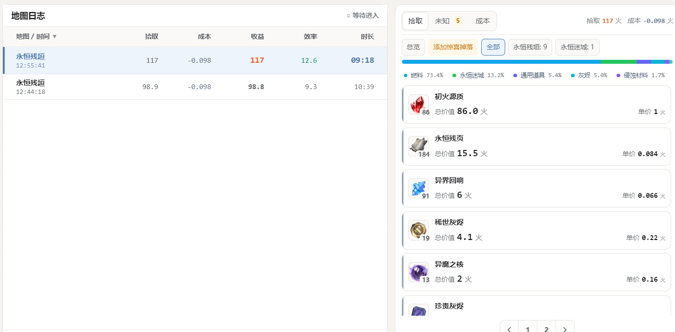This screenshot has height=332, width=675.
Task: Click the blue 燃料 segment of category bar
Action: coord(501,62)
